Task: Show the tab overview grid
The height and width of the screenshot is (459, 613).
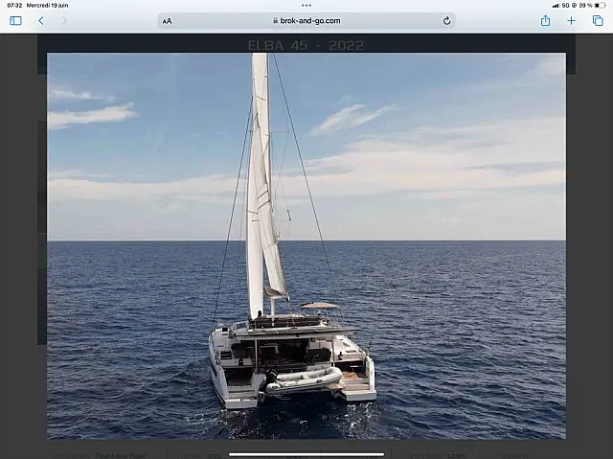Action: coord(598,21)
